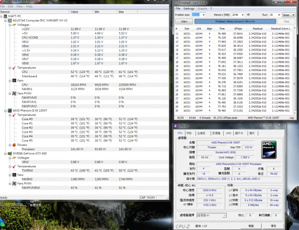Collapse the Powers node

coord(10,145)
